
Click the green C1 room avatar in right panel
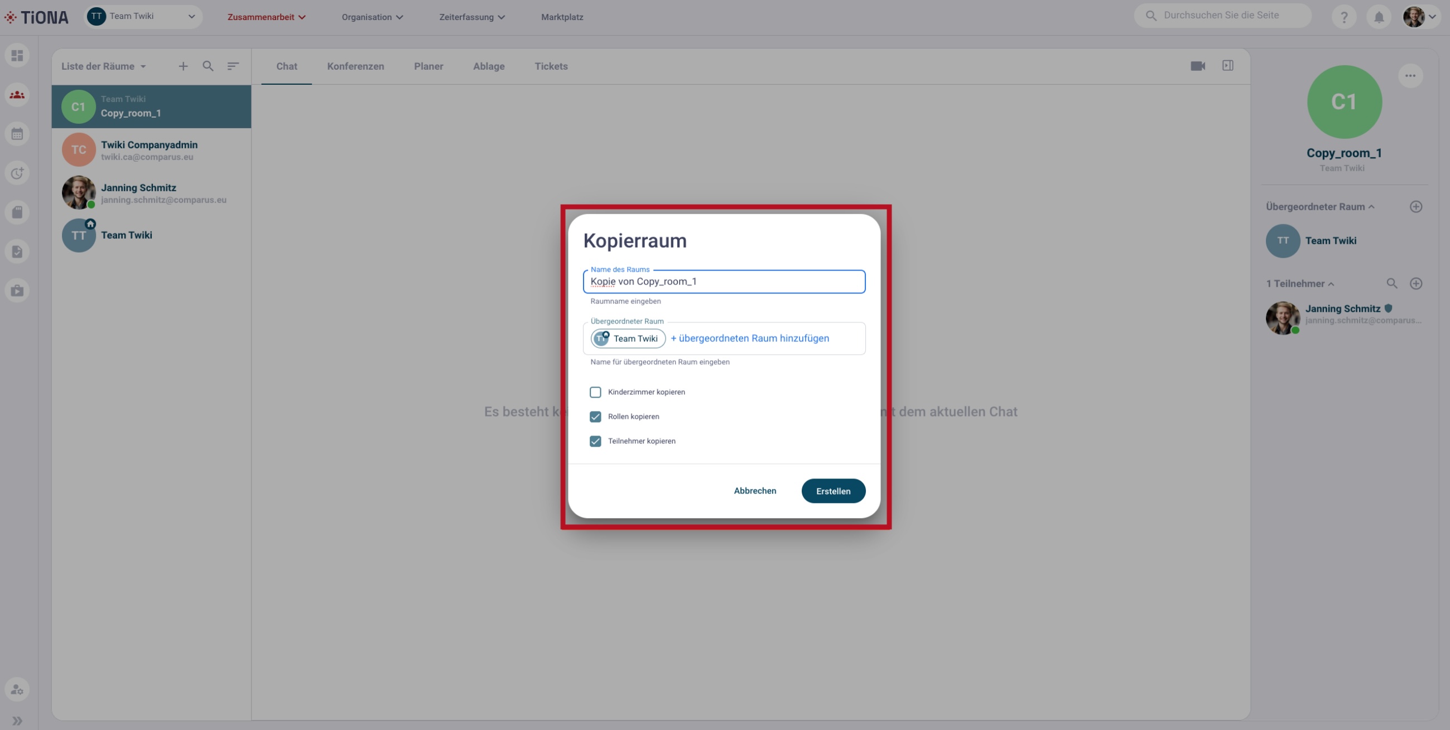(x=1344, y=102)
